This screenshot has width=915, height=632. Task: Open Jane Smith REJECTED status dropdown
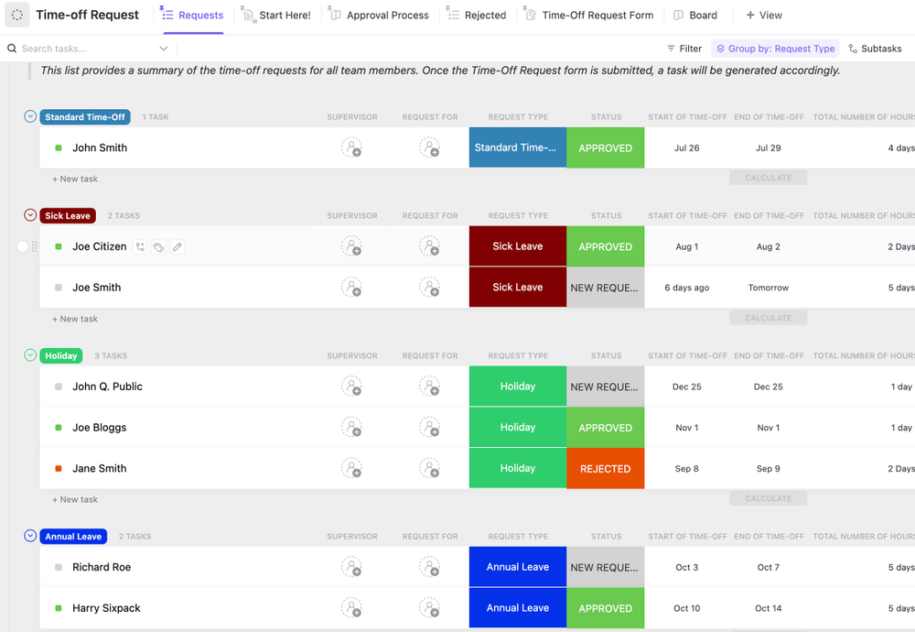click(605, 468)
